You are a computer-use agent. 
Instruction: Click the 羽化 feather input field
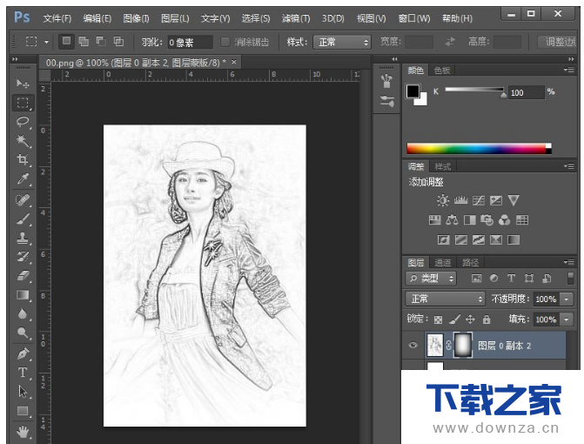(190, 42)
